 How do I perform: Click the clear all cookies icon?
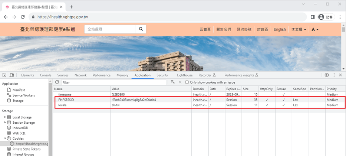173,82
